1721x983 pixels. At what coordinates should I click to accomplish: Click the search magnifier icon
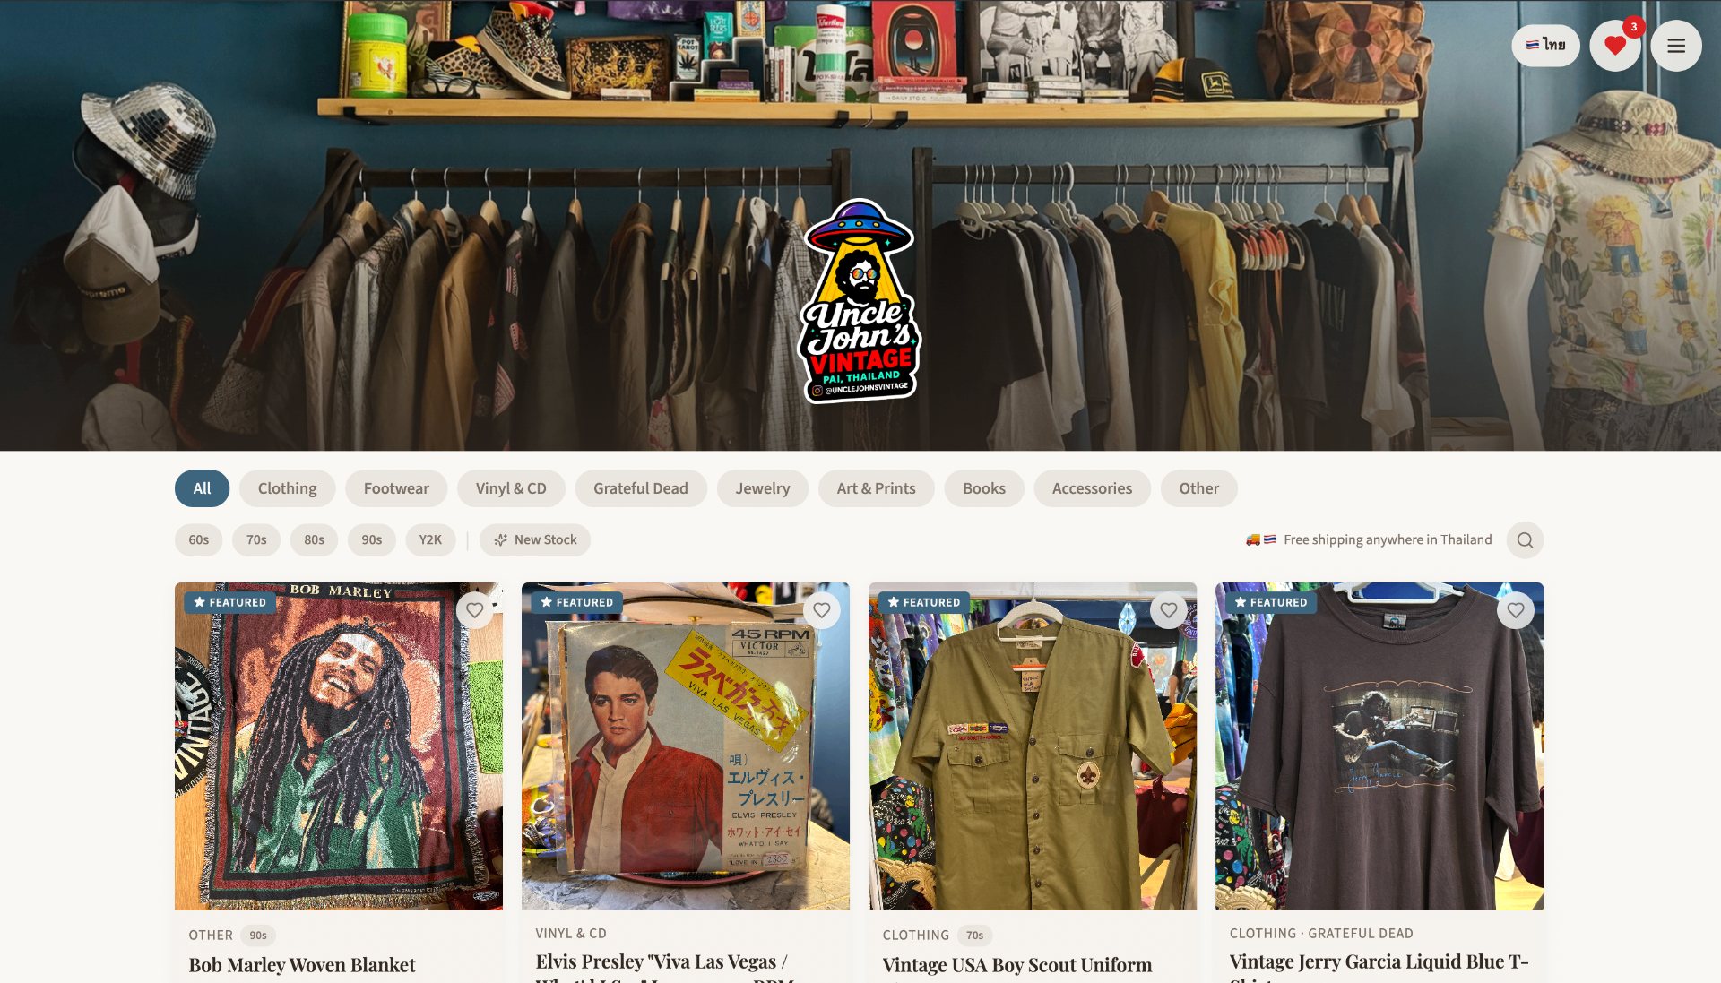coord(1525,540)
